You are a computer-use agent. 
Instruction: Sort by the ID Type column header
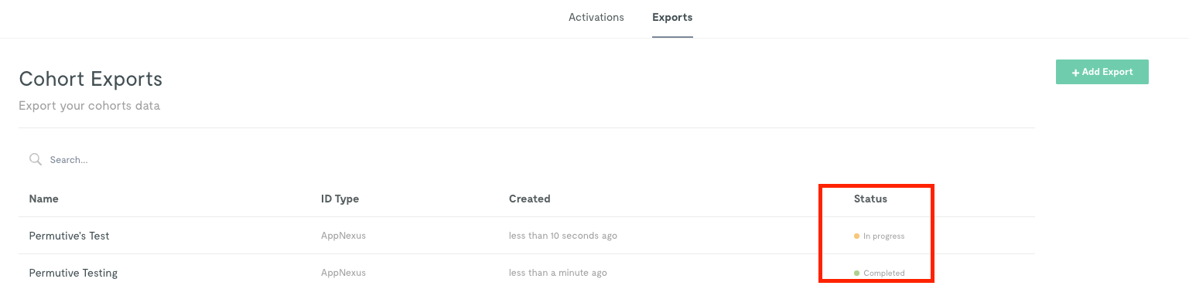(x=340, y=199)
